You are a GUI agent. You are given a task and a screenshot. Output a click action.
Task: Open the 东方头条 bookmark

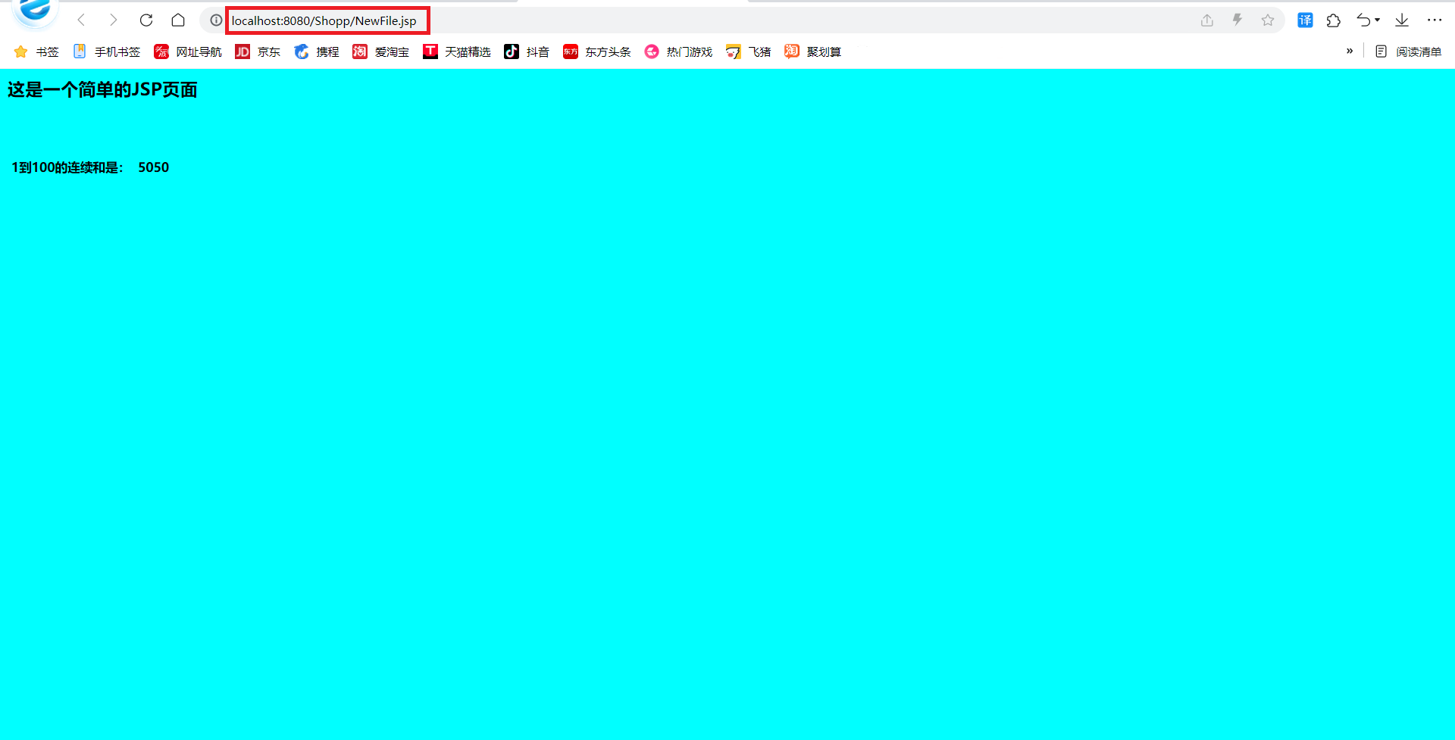[597, 52]
